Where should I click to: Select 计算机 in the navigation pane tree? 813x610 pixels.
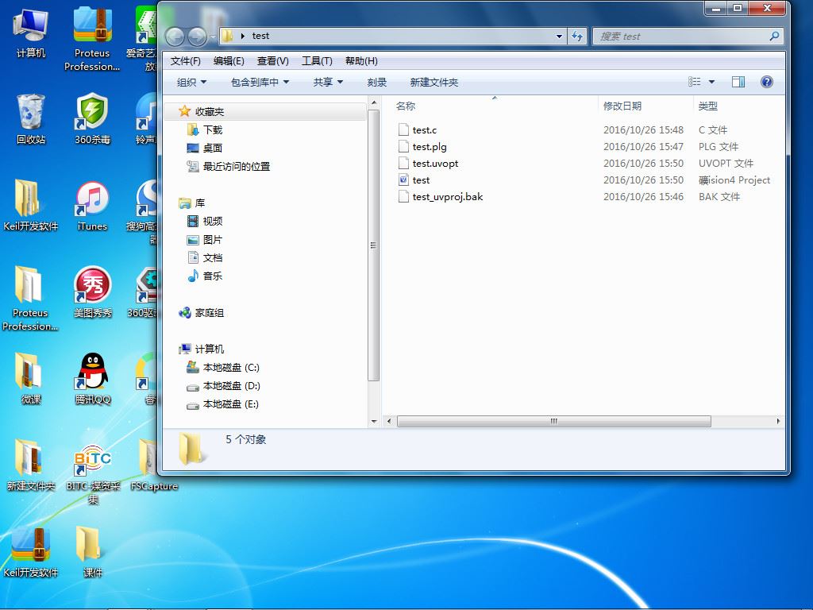(209, 349)
